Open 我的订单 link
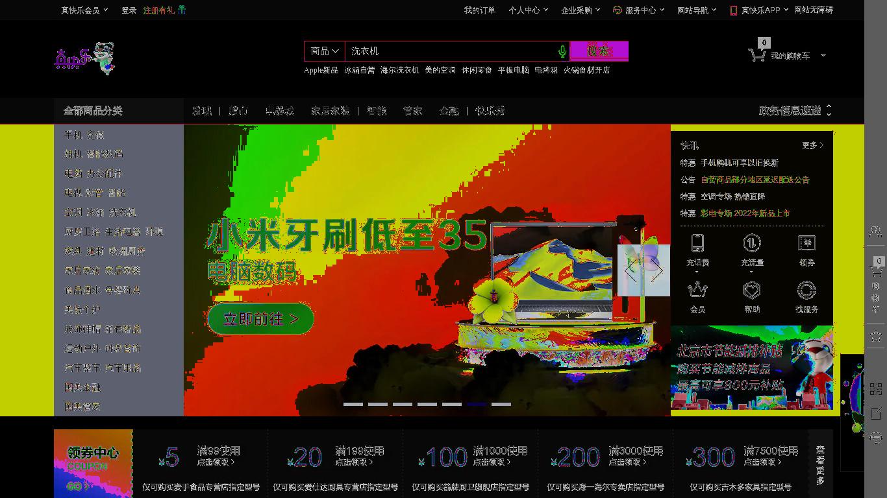887x498 pixels. (x=479, y=10)
